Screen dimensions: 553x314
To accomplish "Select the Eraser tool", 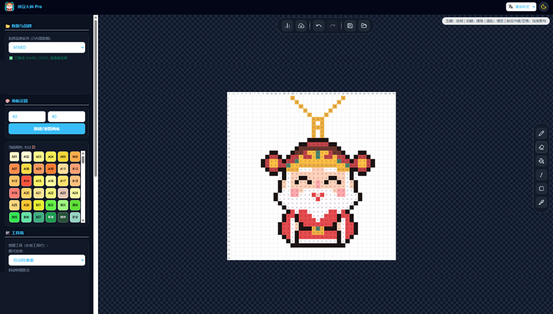I will [541, 147].
